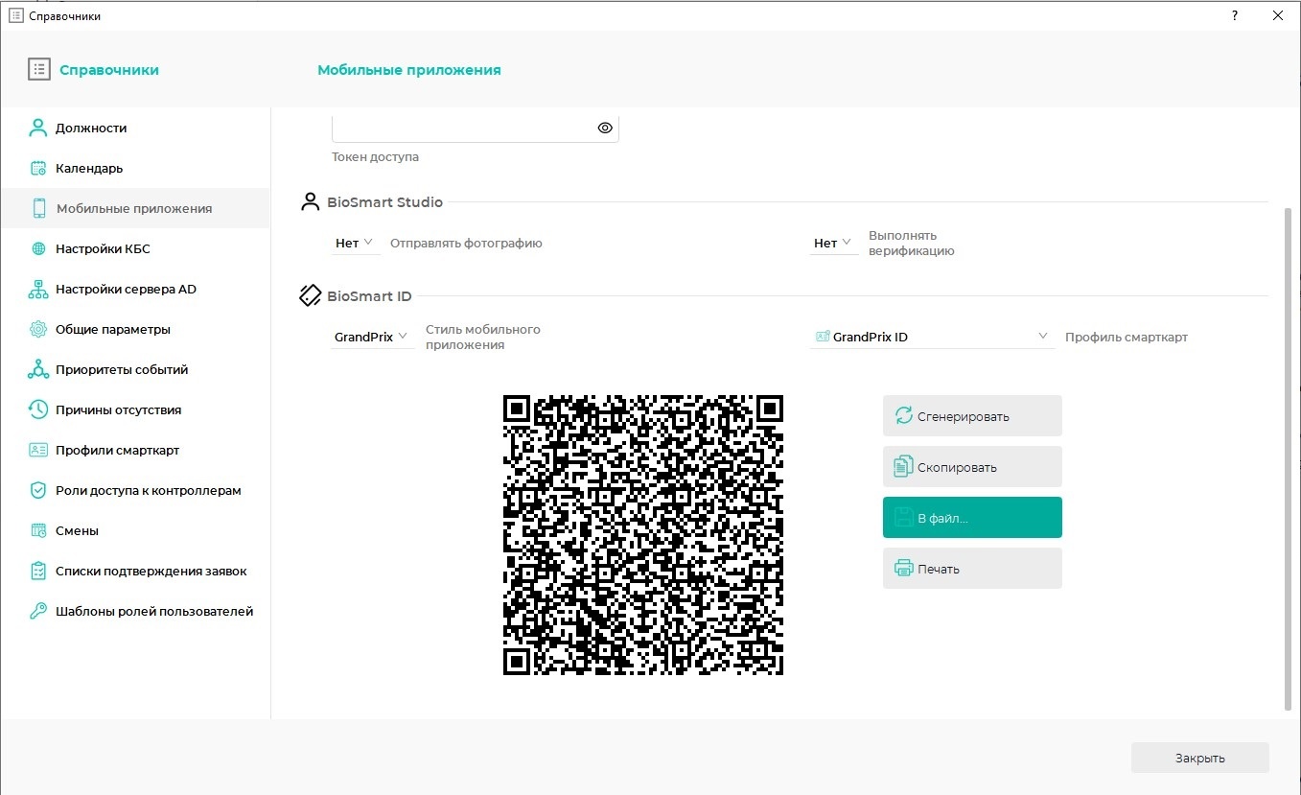Image resolution: width=1301 pixels, height=795 pixels.
Task: Open Настройки сервера AD section
Action: [135, 289]
